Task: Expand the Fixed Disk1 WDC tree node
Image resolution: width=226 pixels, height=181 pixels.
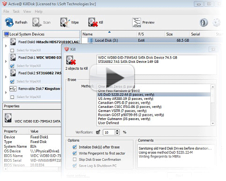Action: 6,61
